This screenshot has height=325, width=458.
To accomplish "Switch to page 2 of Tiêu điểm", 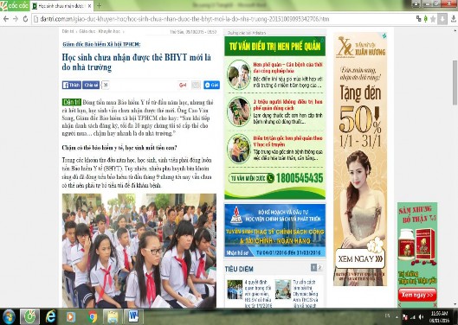I will pos(319,267).
